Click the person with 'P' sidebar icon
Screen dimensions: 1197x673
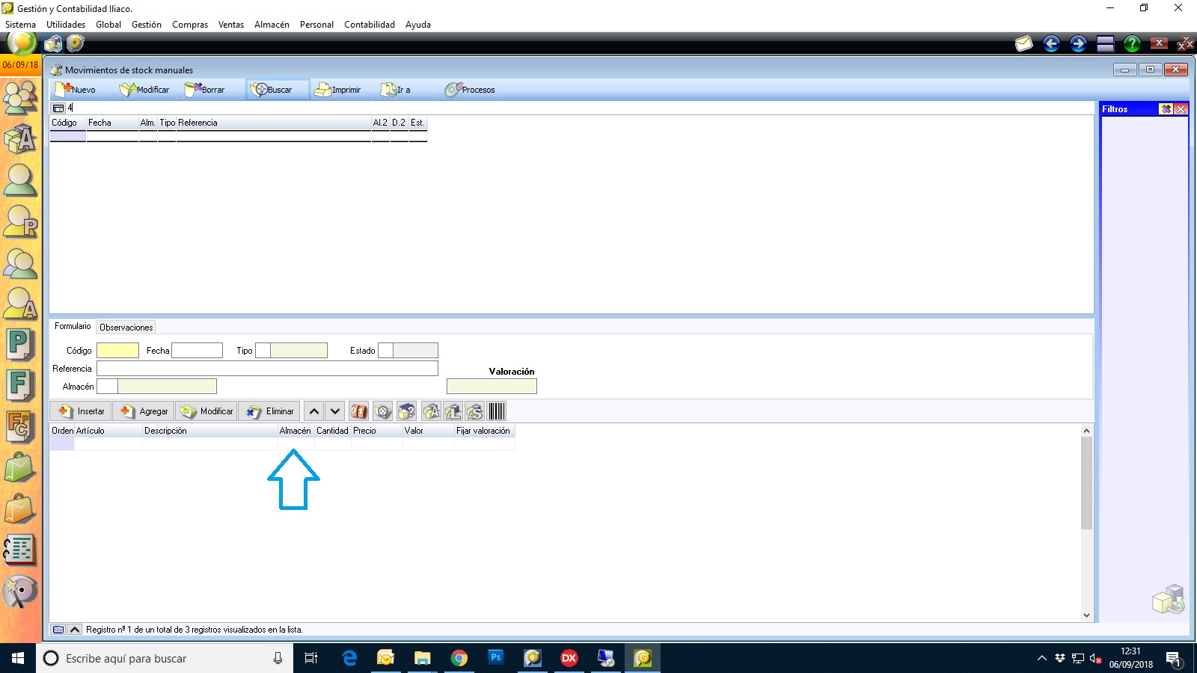(x=20, y=221)
